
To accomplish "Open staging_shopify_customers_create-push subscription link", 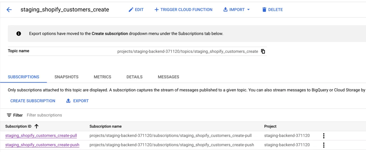I will [x=42, y=145].
